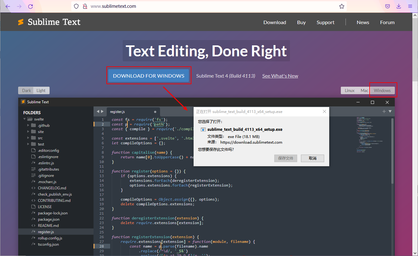
Task: Click the src folder icon
Action: (x=34, y=138)
